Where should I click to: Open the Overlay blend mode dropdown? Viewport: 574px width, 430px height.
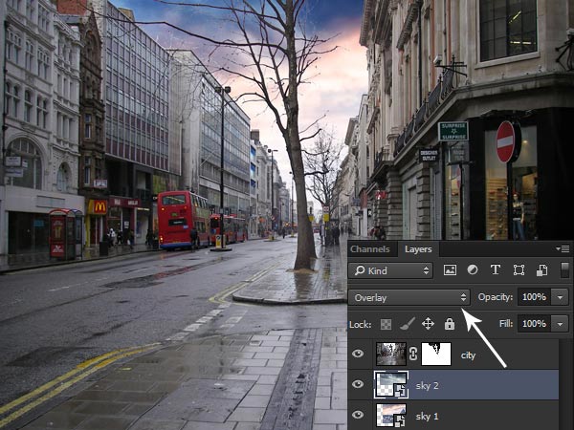coord(409,297)
